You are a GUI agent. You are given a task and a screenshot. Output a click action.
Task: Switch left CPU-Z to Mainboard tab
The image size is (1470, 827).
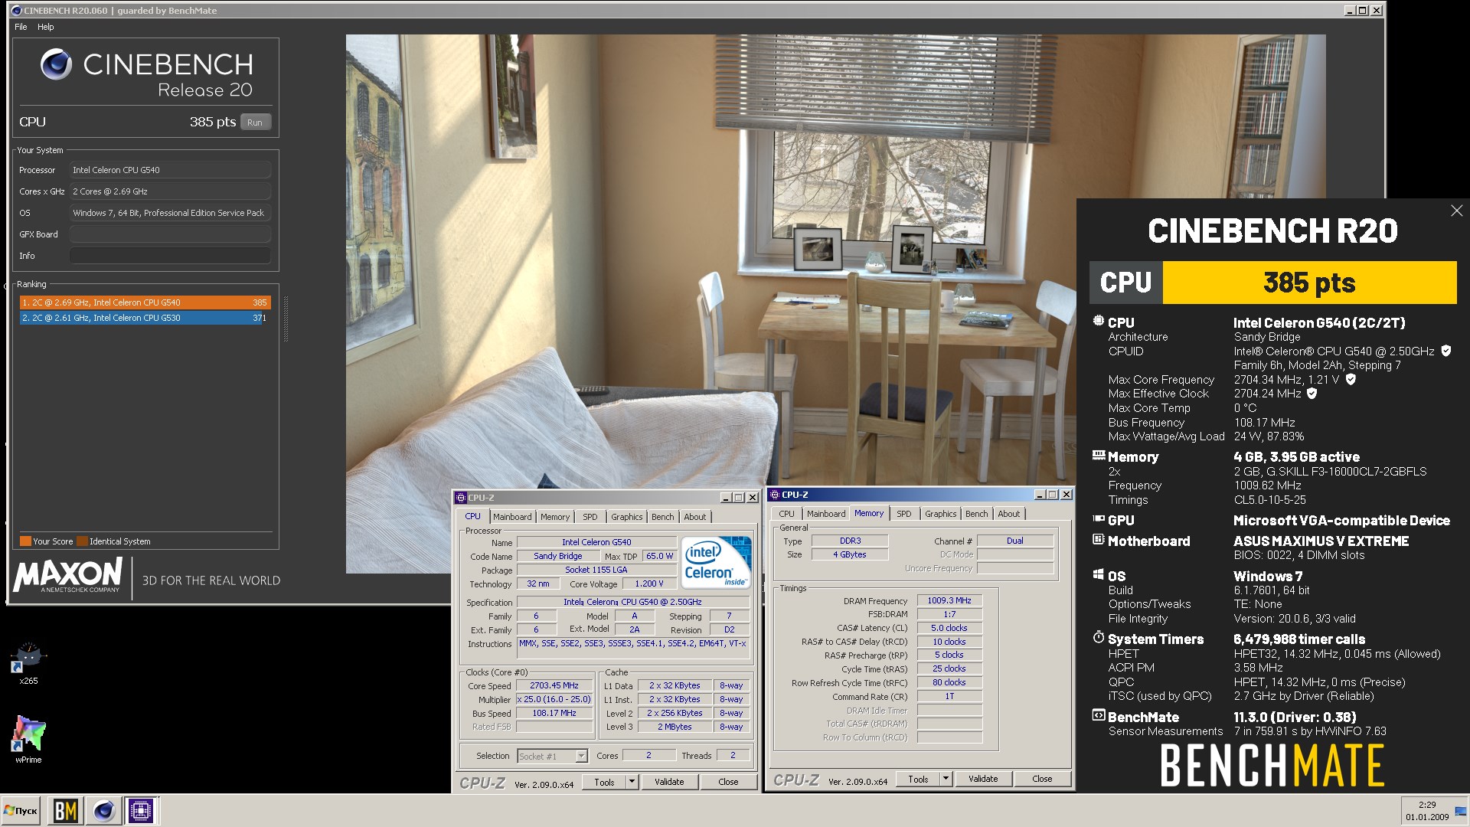click(x=512, y=517)
